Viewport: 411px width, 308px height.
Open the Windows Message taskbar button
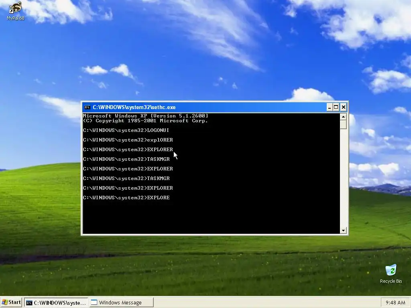pos(121,302)
